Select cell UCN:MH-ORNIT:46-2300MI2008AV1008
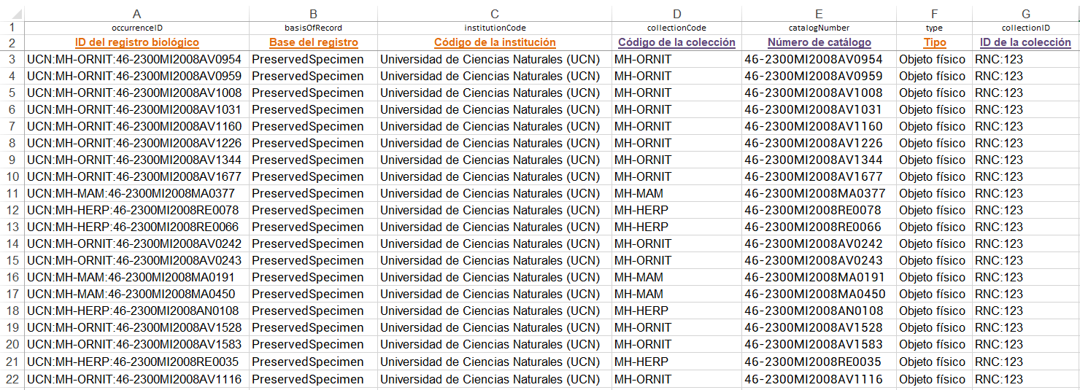 136,93
